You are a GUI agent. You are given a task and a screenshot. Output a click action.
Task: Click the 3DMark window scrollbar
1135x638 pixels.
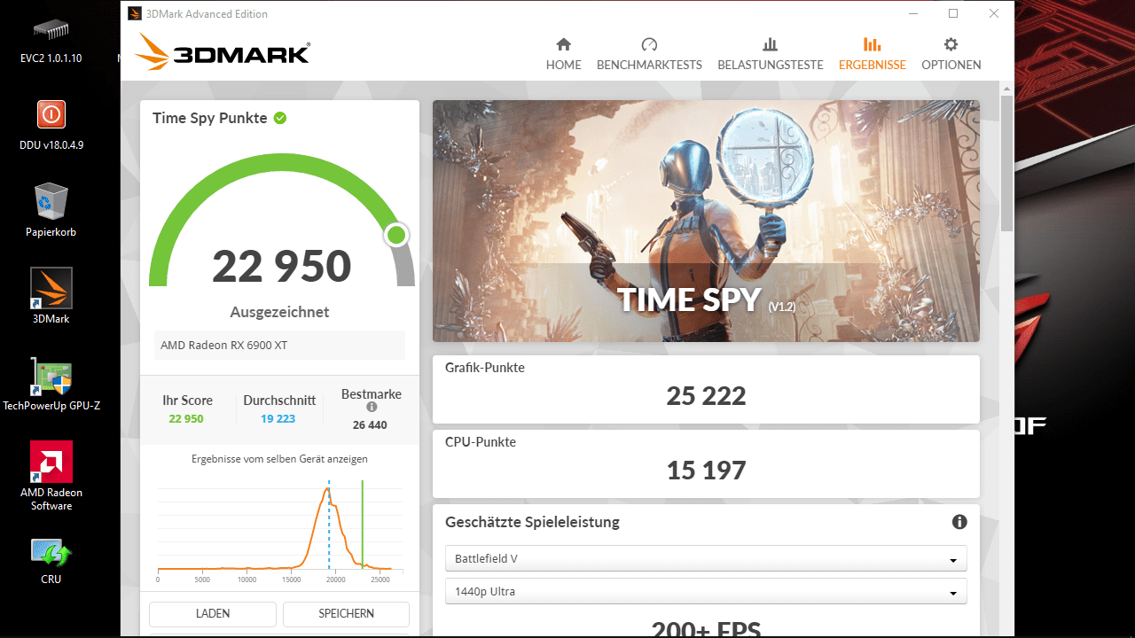pyautogui.click(x=1006, y=164)
